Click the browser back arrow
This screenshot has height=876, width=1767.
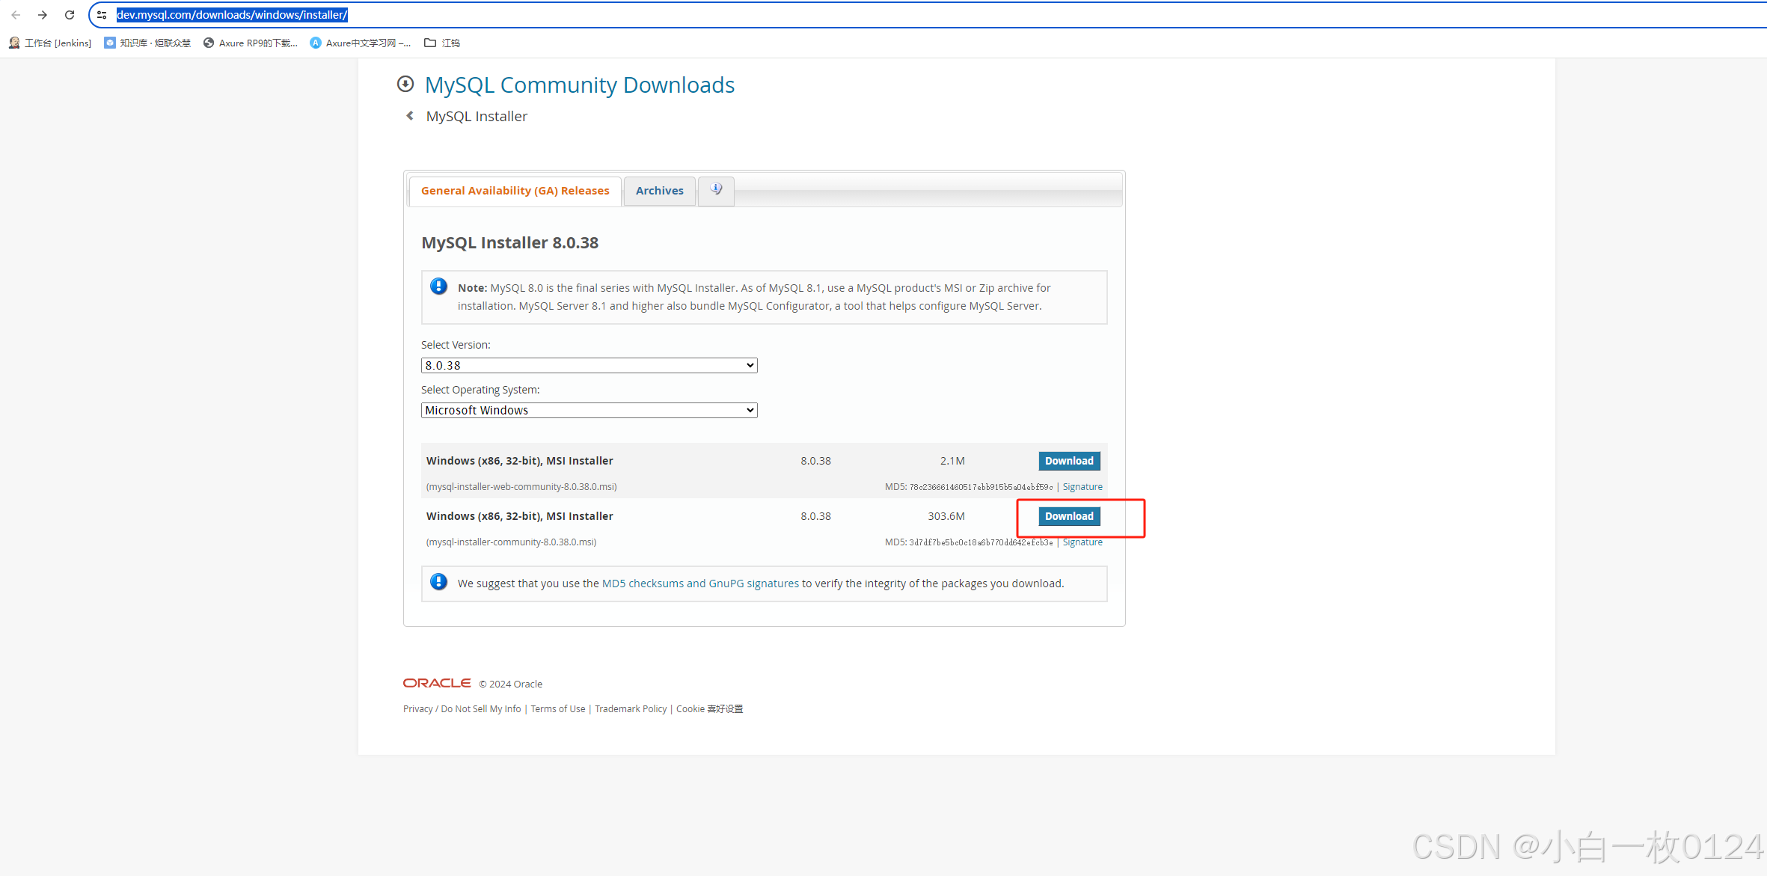coord(16,14)
